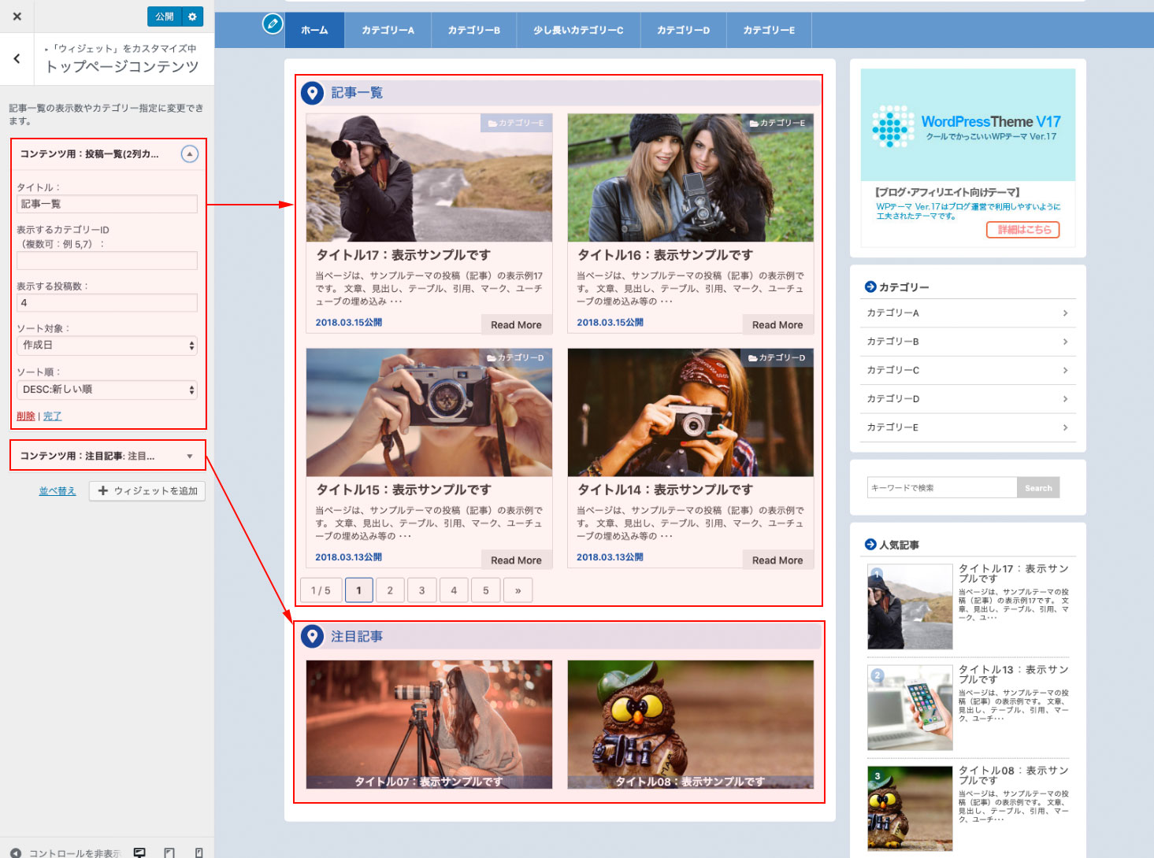Go to page 3 in pagination
The image size is (1154, 858).
click(x=421, y=590)
